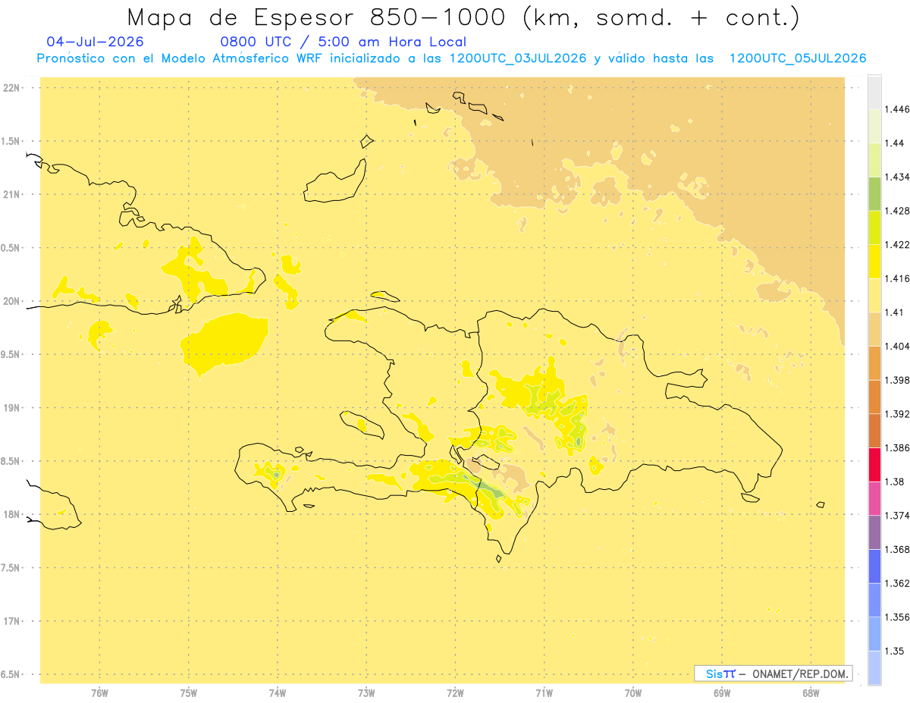Pick the tan swatch between 1.404 and 1.41

point(874,329)
